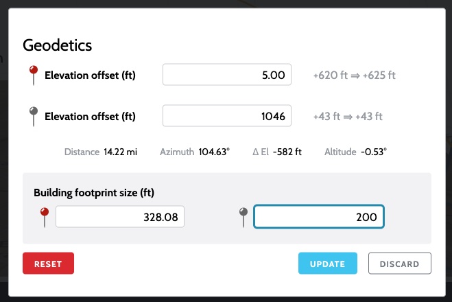
Task: Click the footprint size field showing 200
Action: point(319,218)
